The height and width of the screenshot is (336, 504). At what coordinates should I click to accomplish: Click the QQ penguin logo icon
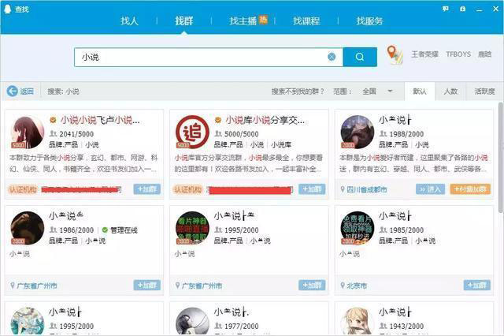(x=7, y=9)
